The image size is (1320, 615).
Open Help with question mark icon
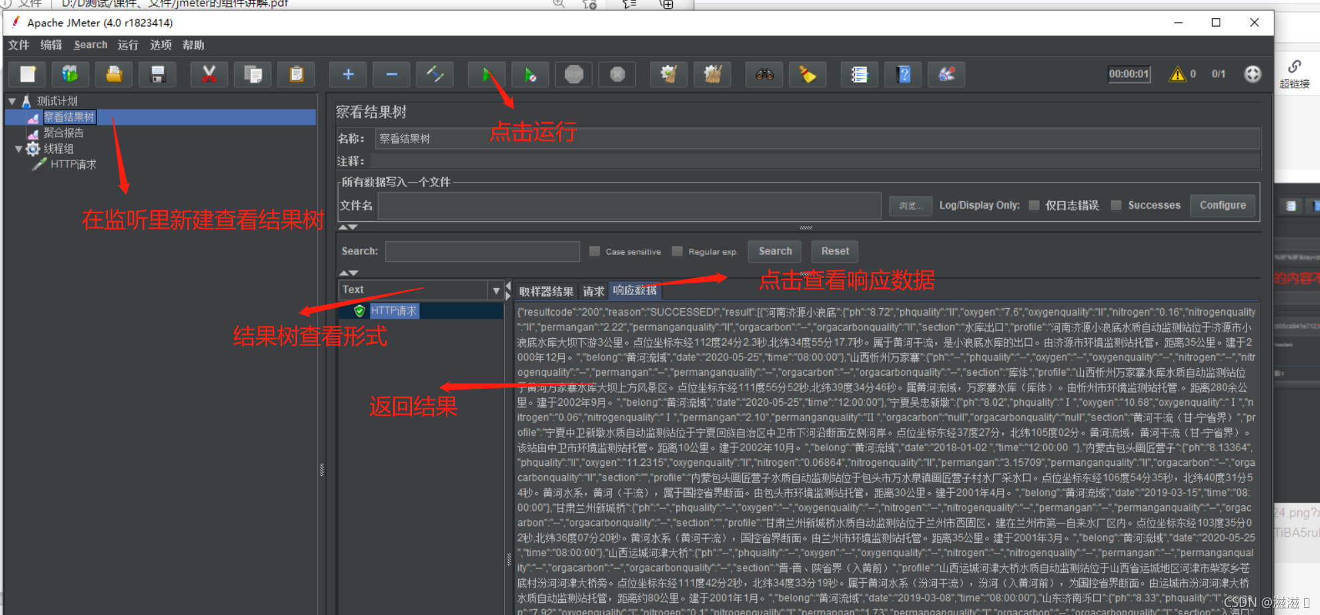coord(903,74)
